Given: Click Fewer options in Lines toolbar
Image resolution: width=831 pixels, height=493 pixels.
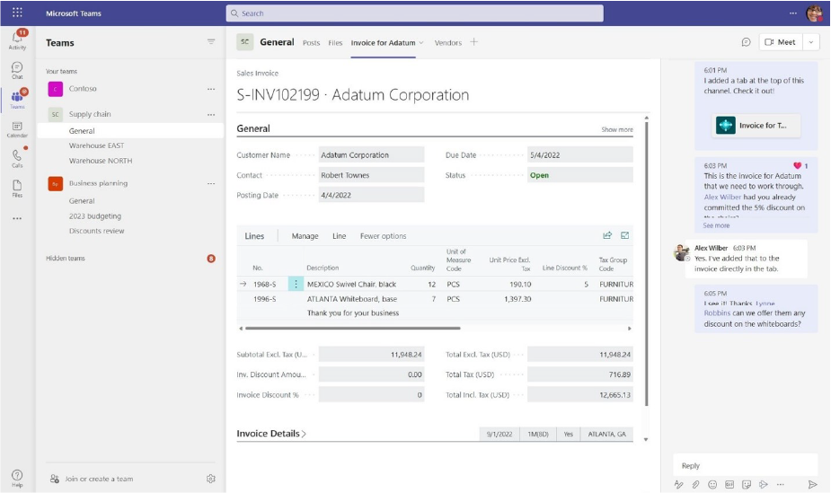Looking at the screenshot, I should tap(384, 236).
